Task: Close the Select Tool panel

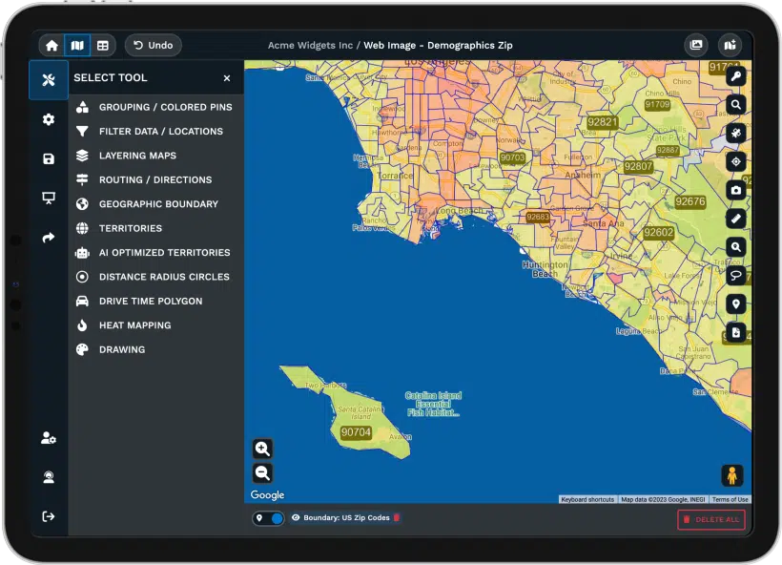Action: [x=227, y=78]
